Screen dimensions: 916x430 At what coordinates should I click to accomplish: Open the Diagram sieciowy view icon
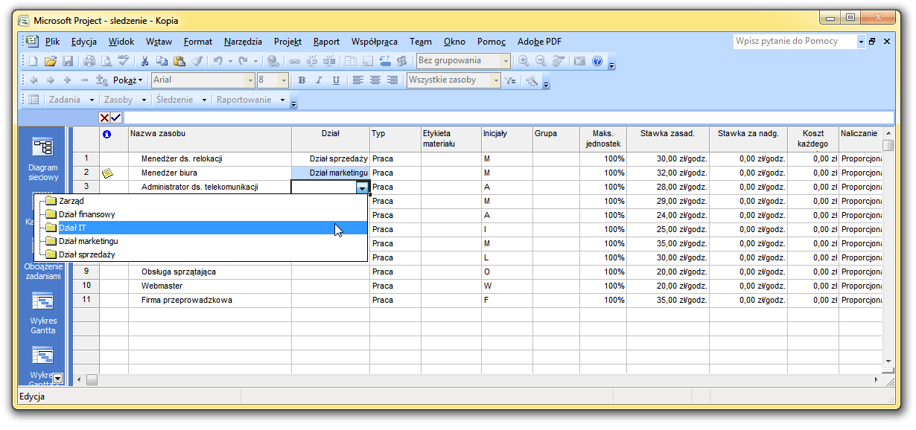pos(42,147)
